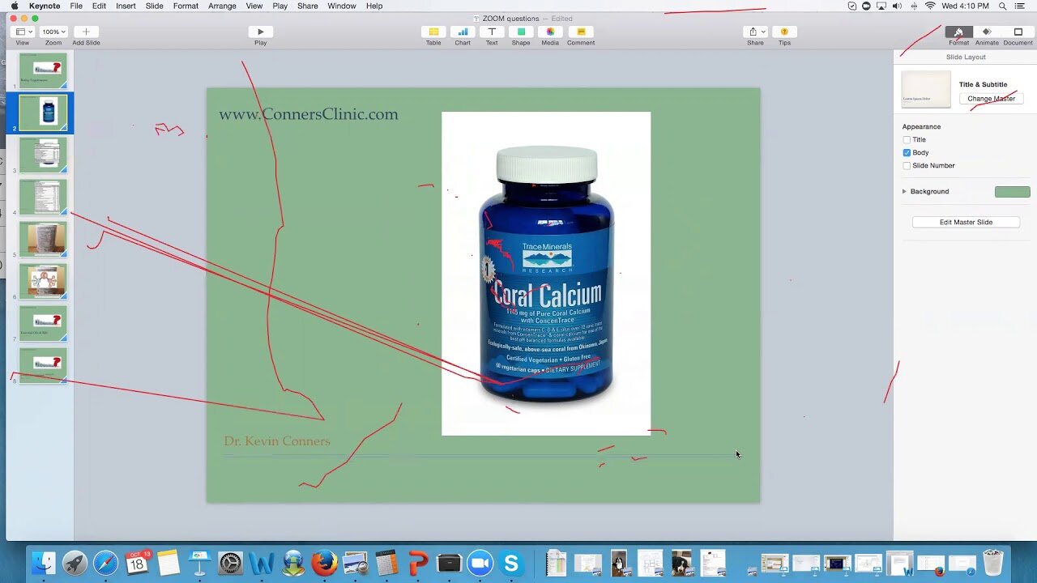Open the View options dropdown
This screenshot has width=1037, height=583.
23,32
